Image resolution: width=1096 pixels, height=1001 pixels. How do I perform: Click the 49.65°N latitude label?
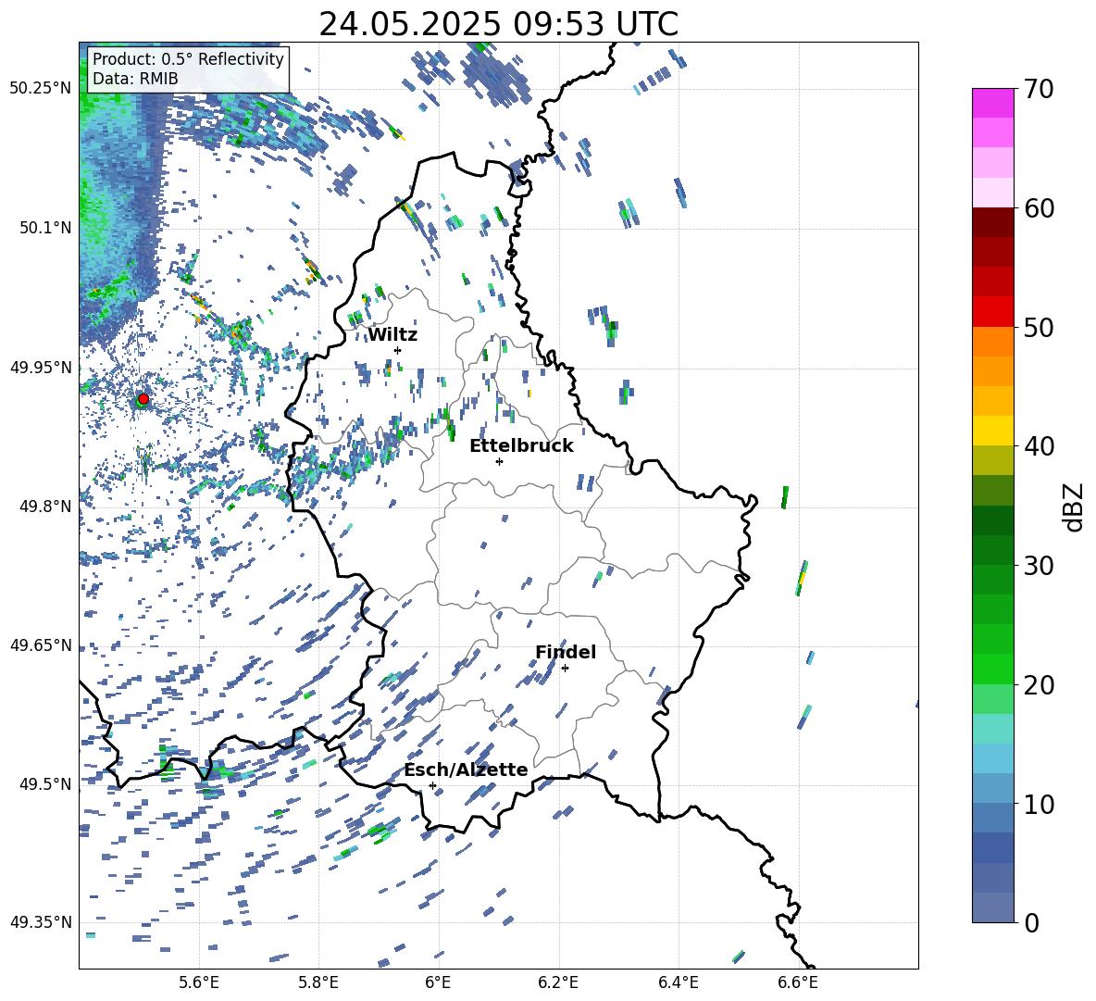41,644
